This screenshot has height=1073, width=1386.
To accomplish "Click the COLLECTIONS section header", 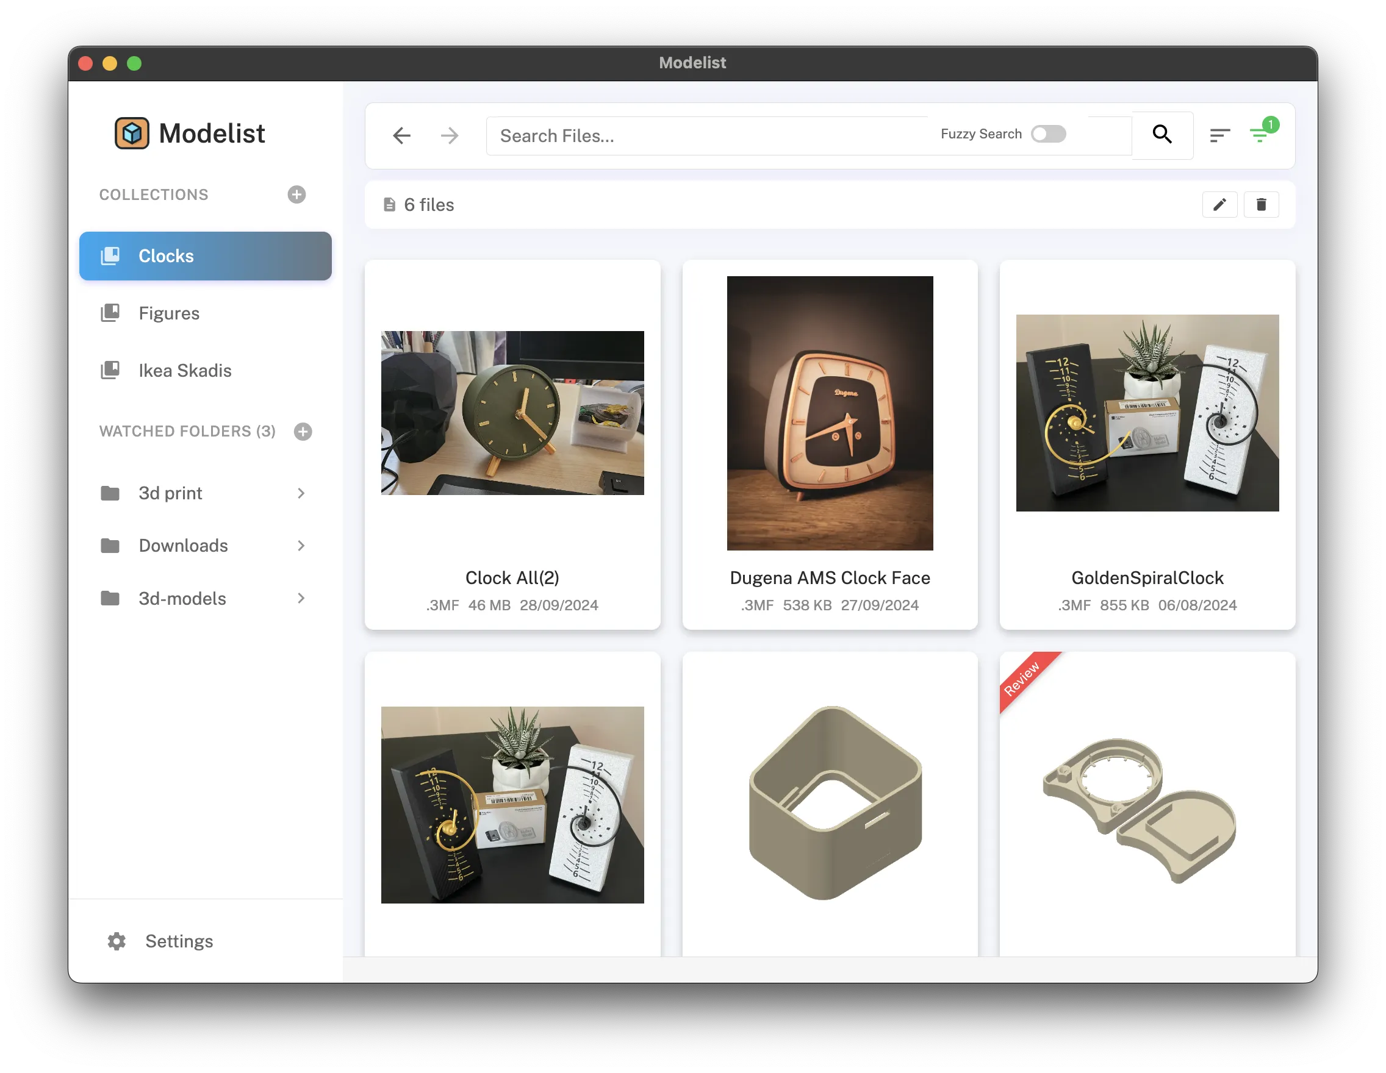I will (154, 194).
